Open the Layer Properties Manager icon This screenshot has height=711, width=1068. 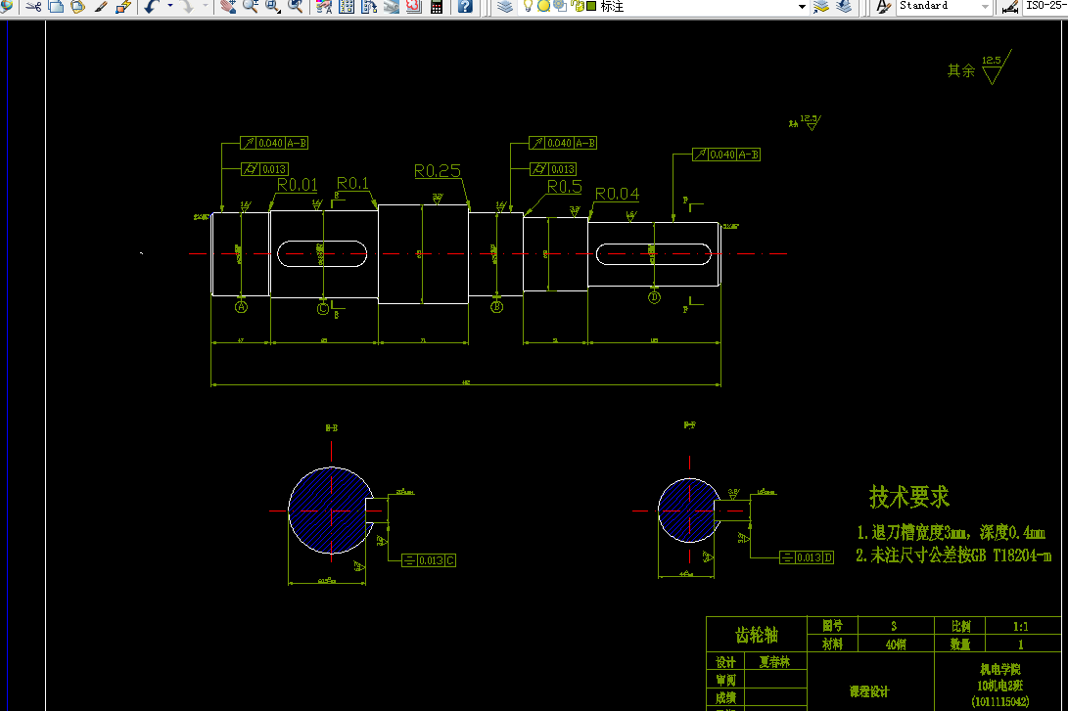pos(505,7)
